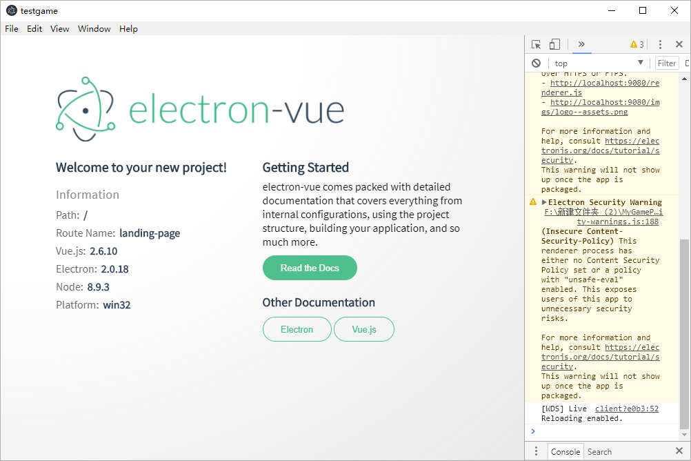The width and height of the screenshot is (691, 461).
Task: Open the 'top' context dropdown
Action: tap(599, 63)
